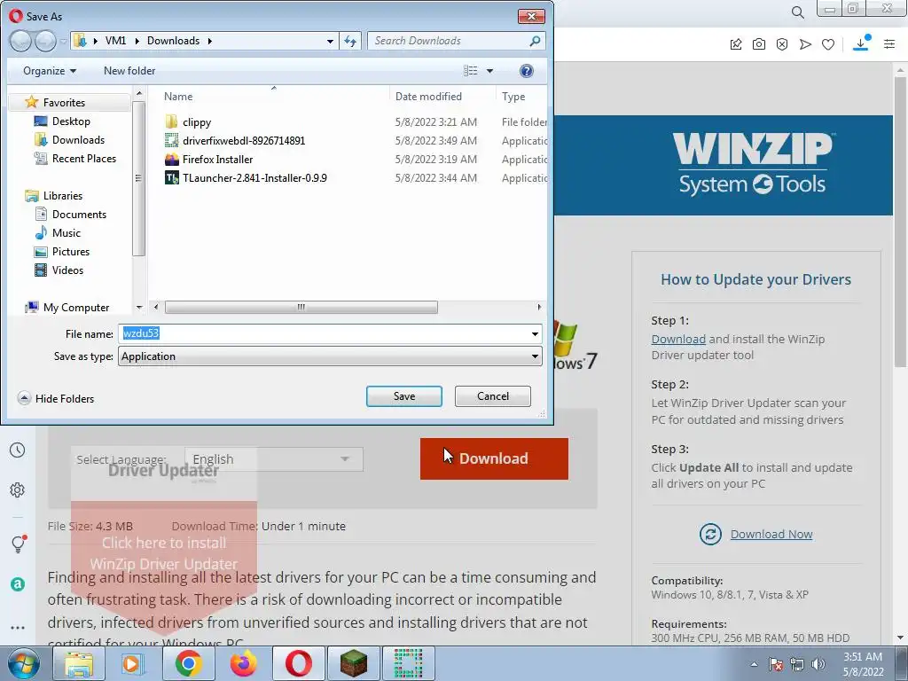Click the Forward arrow in Save As dialog
Viewport: 908px width, 681px height.
[x=45, y=41]
